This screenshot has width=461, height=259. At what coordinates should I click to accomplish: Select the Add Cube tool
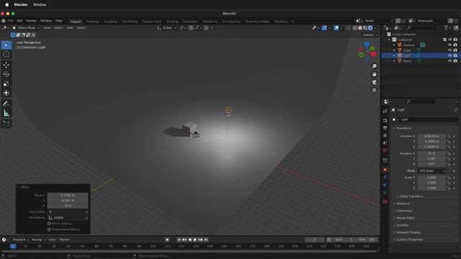point(6,124)
